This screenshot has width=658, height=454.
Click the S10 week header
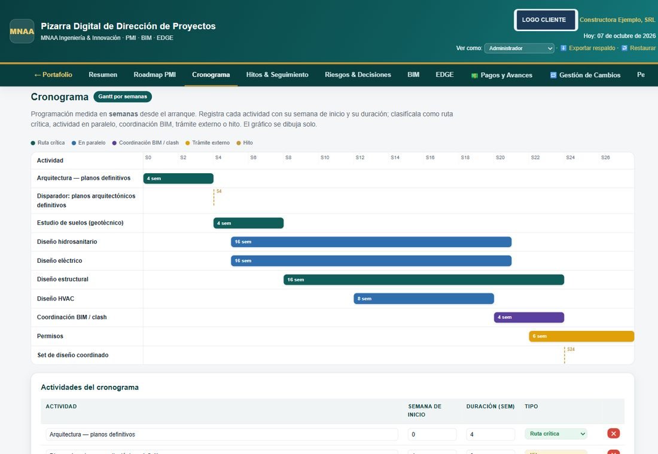click(x=325, y=158)
